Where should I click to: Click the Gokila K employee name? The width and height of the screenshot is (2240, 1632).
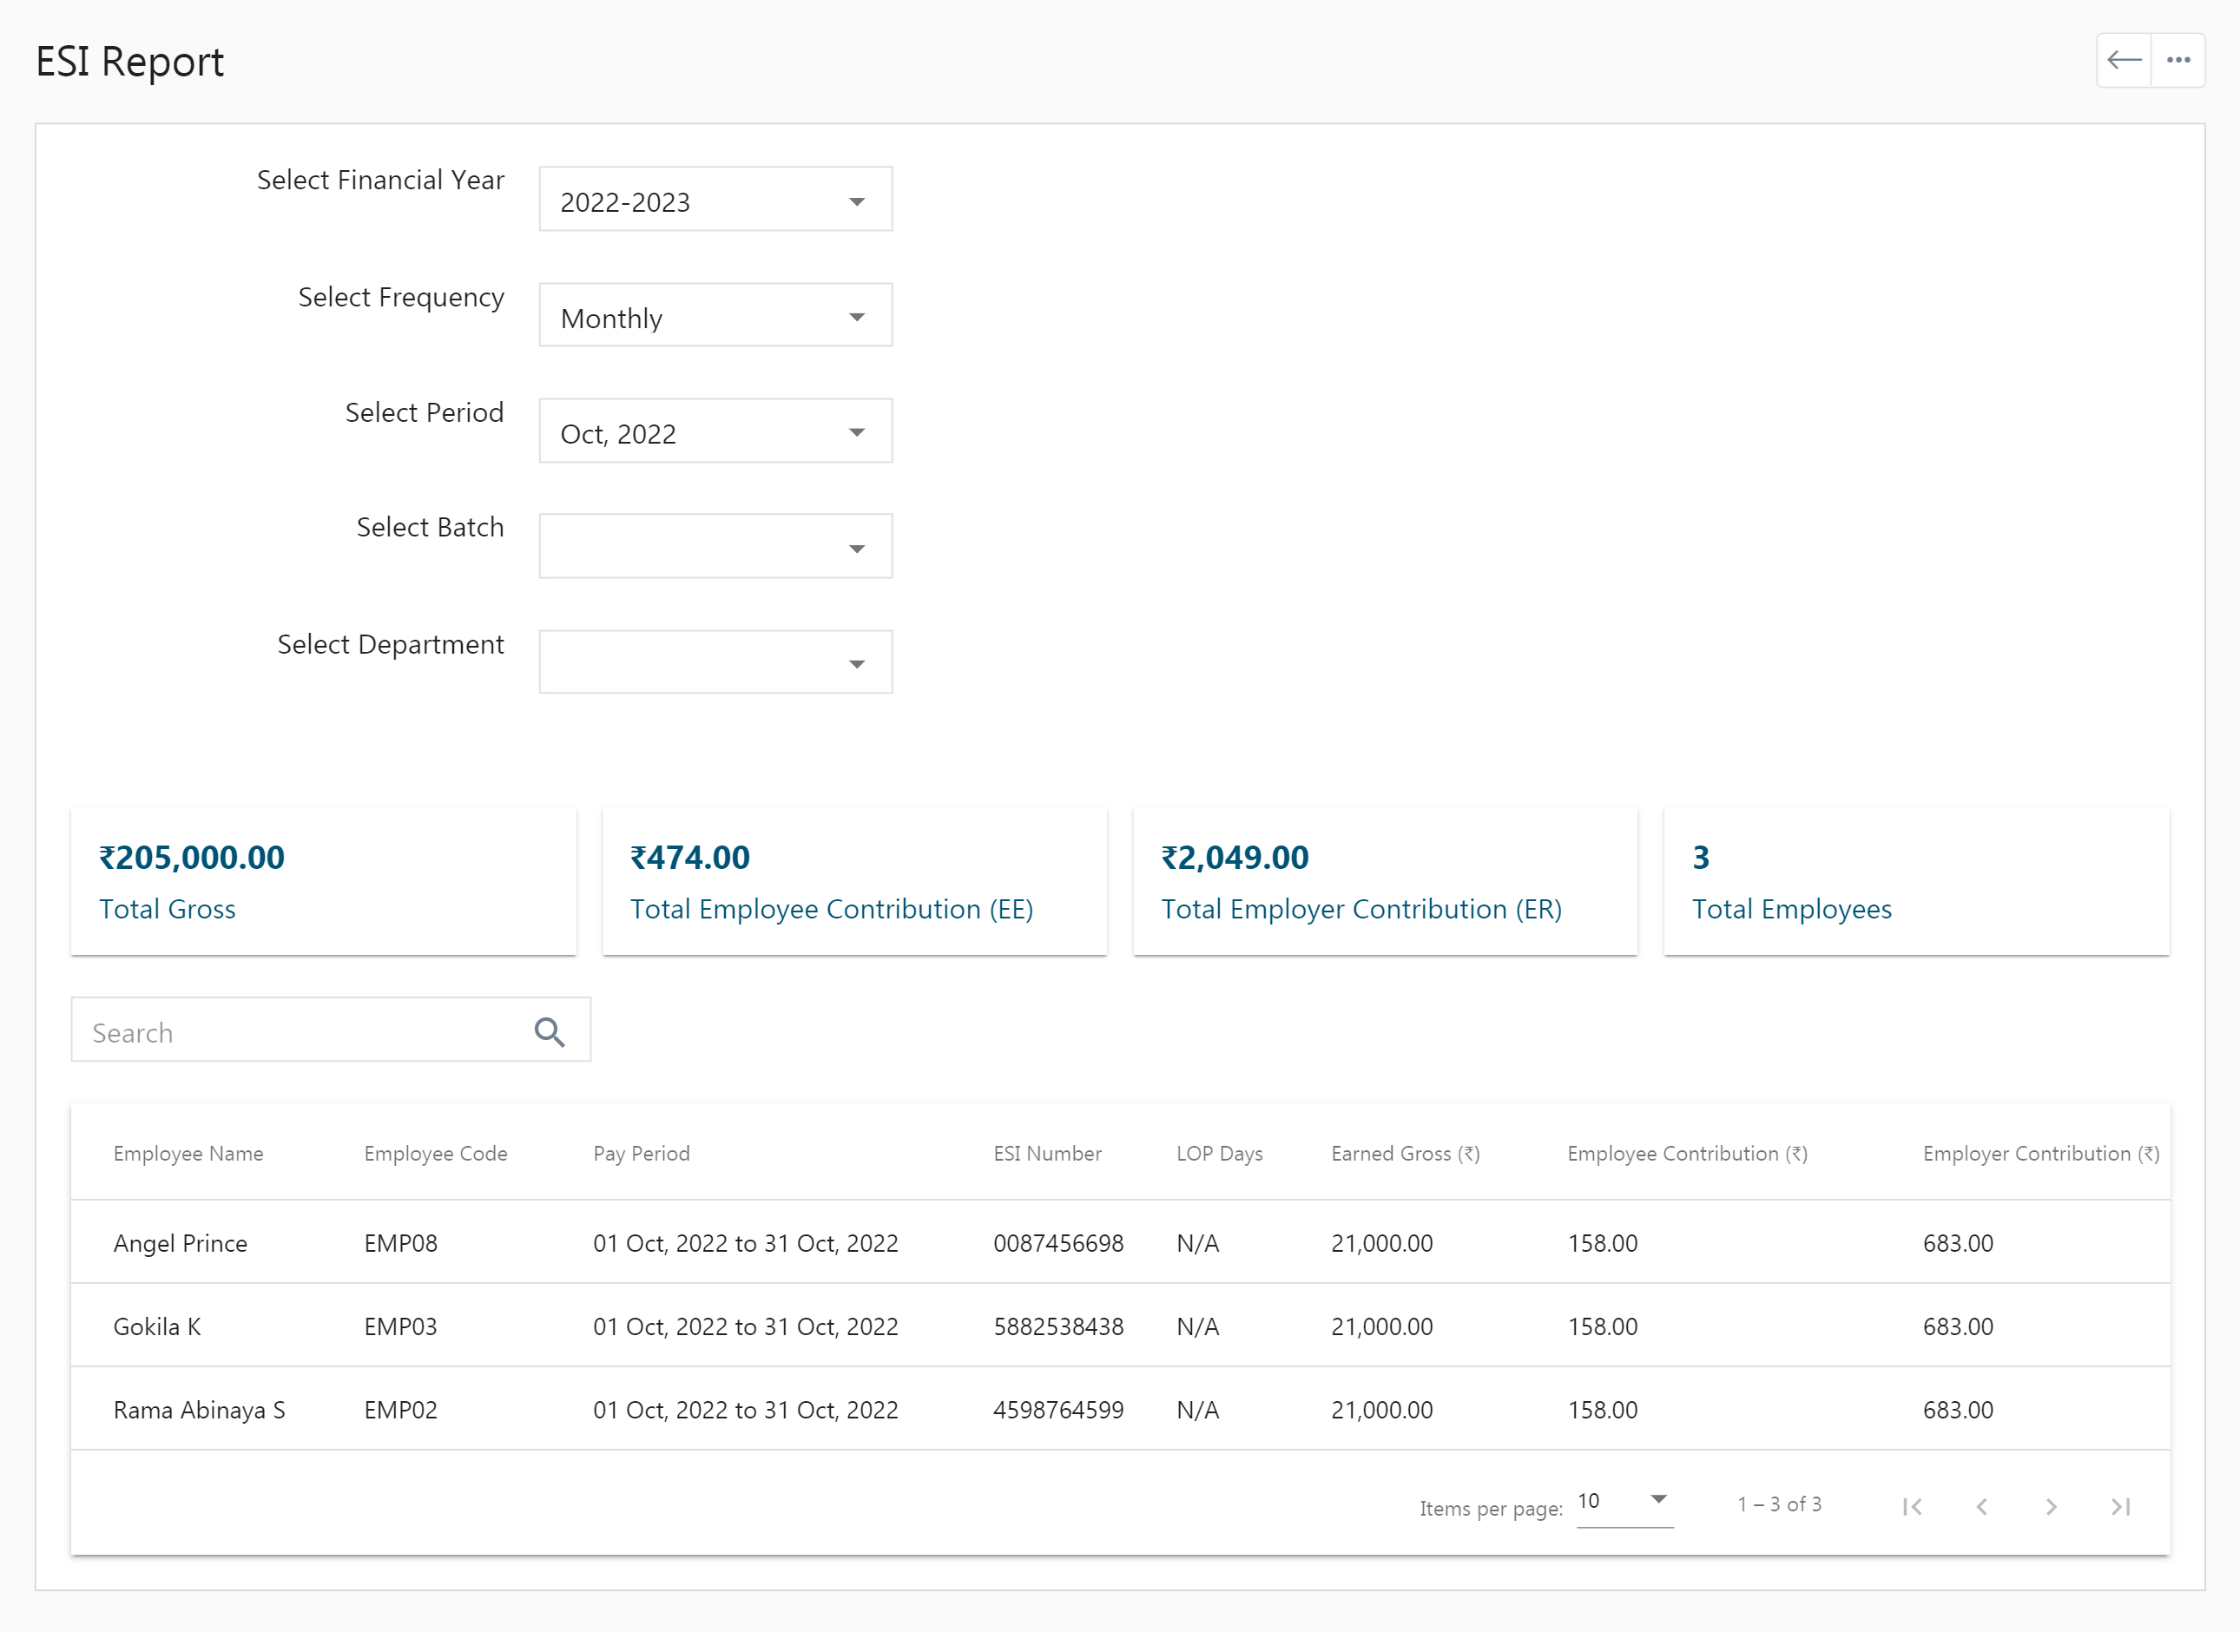click(157, 1326)
